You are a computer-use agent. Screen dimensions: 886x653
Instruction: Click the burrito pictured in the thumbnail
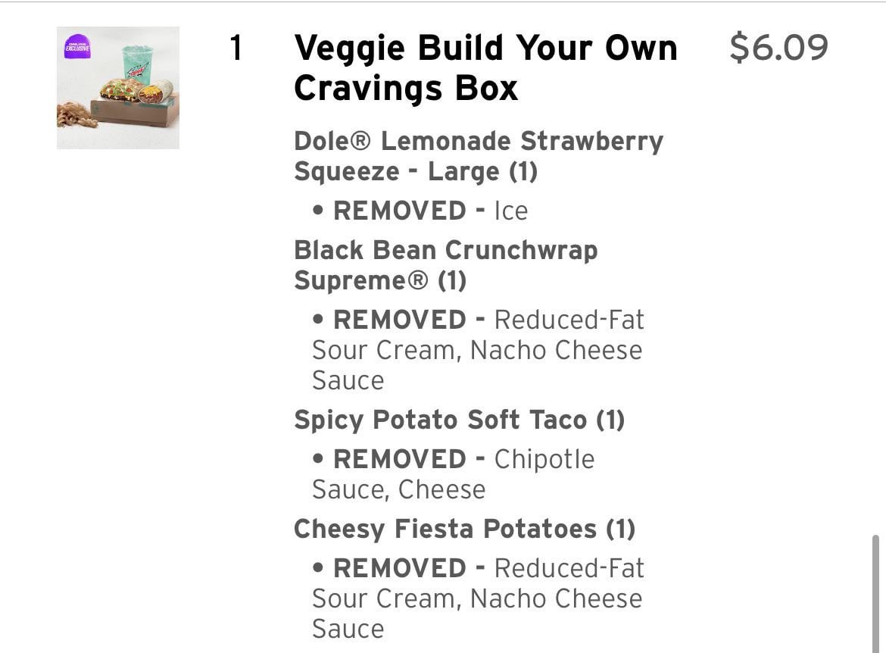(x=156, y=92)
